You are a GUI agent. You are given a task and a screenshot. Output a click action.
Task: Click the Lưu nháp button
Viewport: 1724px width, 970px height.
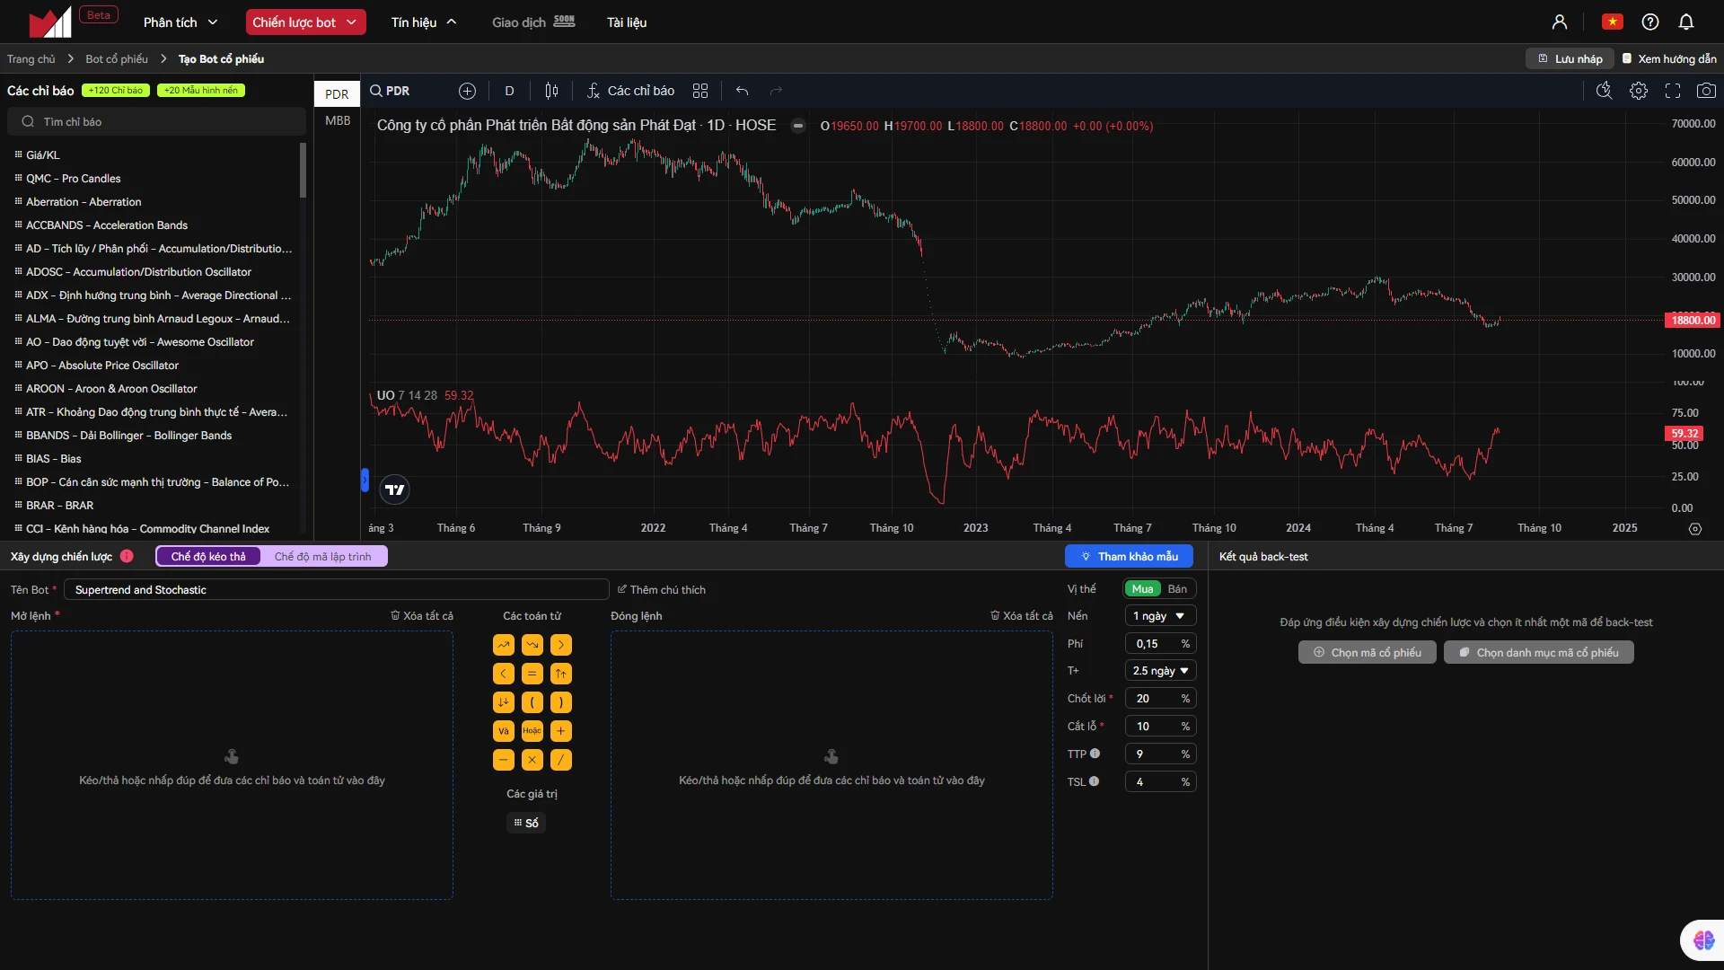click(x=1570, y=59)
